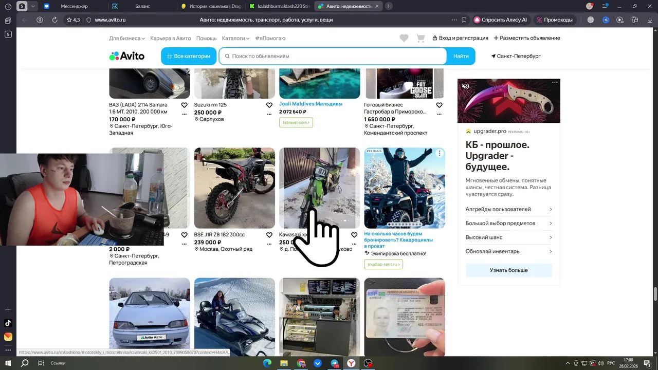Image resolution: width=658 pixels, height=370 pixels.
Task: Open Windows Start menu
Action: (9, 363)
